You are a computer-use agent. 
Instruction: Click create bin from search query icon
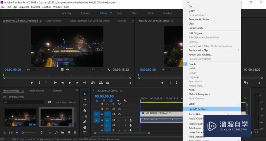[49, 102]
